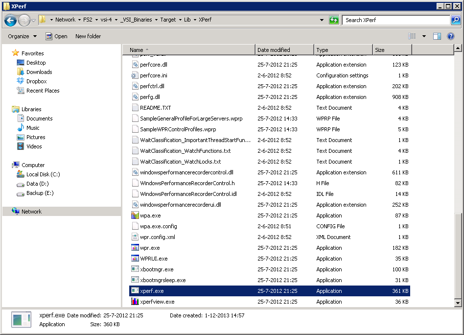This screenshot has width=464, height=335.
Task: Click the _VSI_Binaries breadcrumb segment
Action: [136, 20]
